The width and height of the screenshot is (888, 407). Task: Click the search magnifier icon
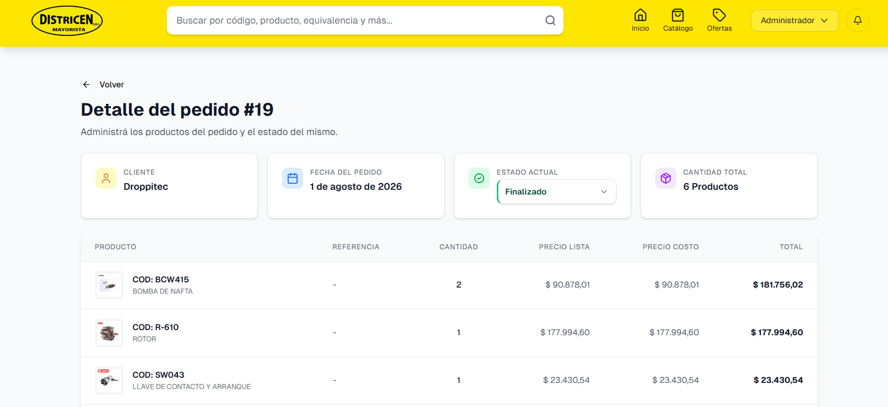point(550,20)
